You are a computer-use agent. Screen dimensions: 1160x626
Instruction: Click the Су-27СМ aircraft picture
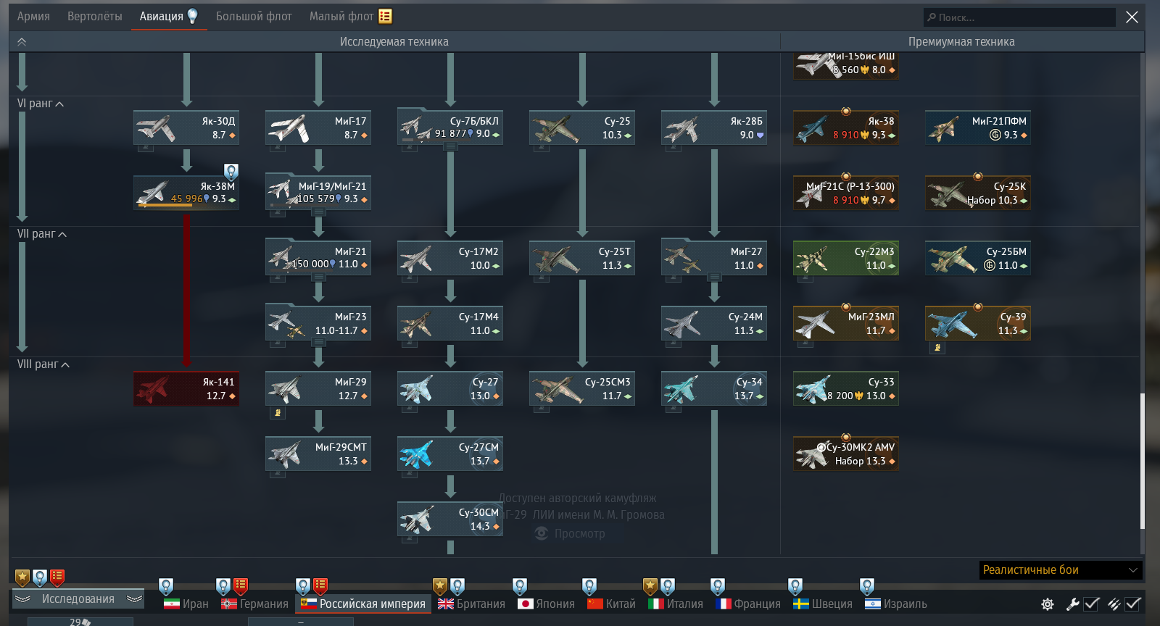coord(418,454)
